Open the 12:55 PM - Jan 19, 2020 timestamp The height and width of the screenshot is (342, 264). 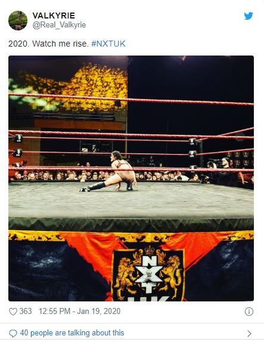pos(79,311)
